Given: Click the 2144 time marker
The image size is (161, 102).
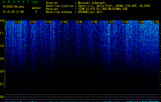Looking at the screenshot, I should [64, 22].
